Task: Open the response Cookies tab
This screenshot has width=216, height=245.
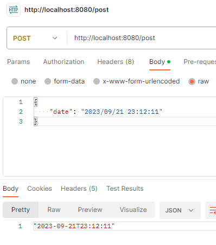Action: click(40, 189)
